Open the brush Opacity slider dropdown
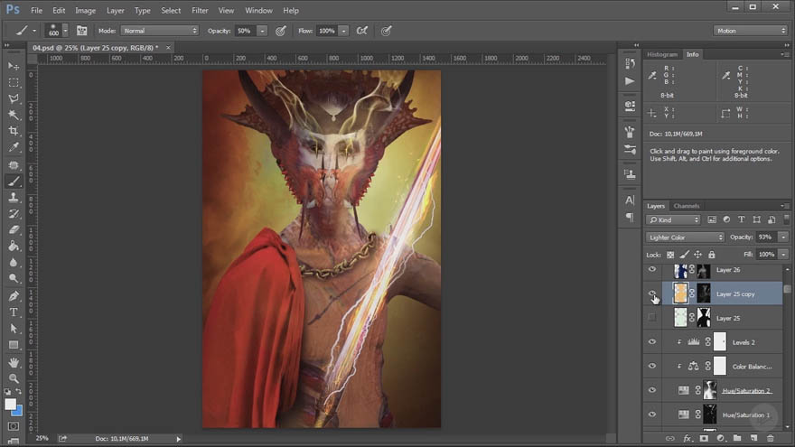This screenshot has width=795, height=447. [x=262, y=31]
